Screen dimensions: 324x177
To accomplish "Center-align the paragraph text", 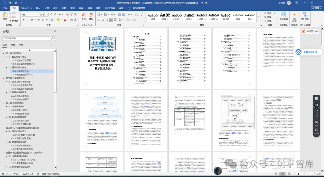I will pos(103,20).
